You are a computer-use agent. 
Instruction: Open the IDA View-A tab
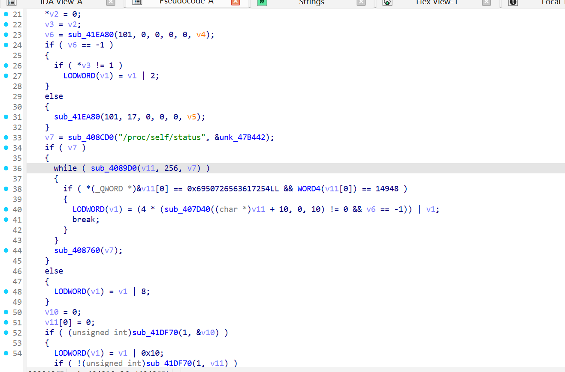(61, 2)
